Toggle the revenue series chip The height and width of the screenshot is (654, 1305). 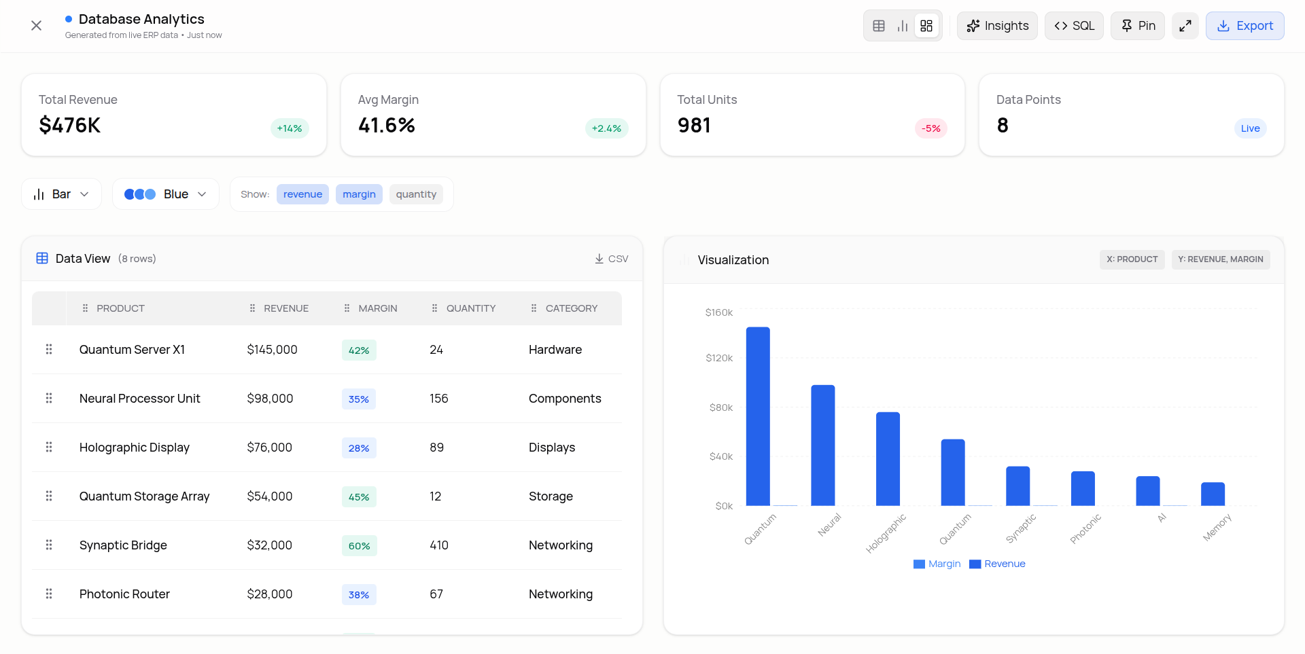pyautogui.click(x=302, y=194)
